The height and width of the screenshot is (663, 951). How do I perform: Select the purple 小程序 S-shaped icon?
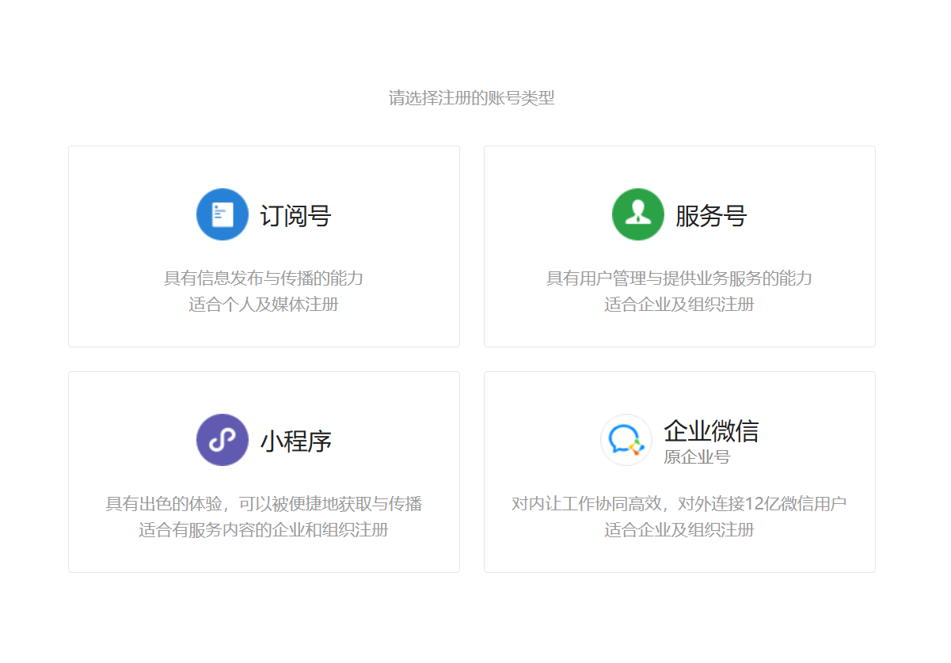[223, 440]
